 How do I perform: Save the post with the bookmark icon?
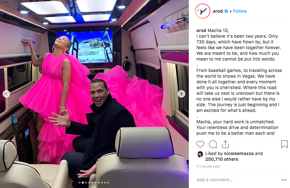[284, 144]
